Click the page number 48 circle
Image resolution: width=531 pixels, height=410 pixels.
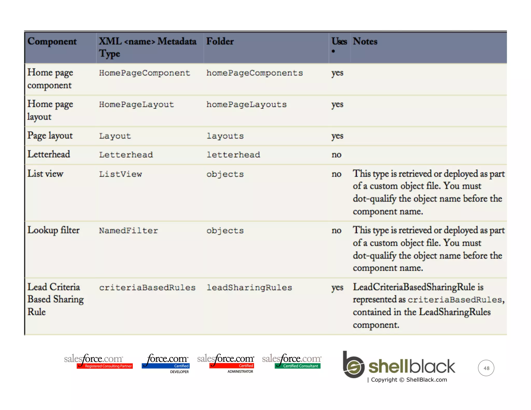[x=486, y=368]
